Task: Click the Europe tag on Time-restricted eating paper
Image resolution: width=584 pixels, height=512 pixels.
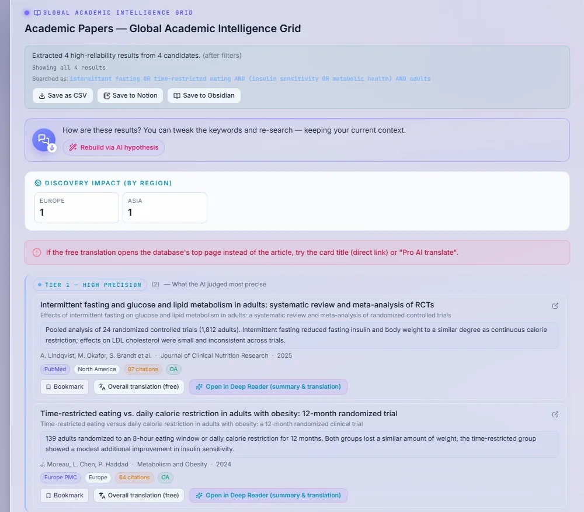Action: 98,478
